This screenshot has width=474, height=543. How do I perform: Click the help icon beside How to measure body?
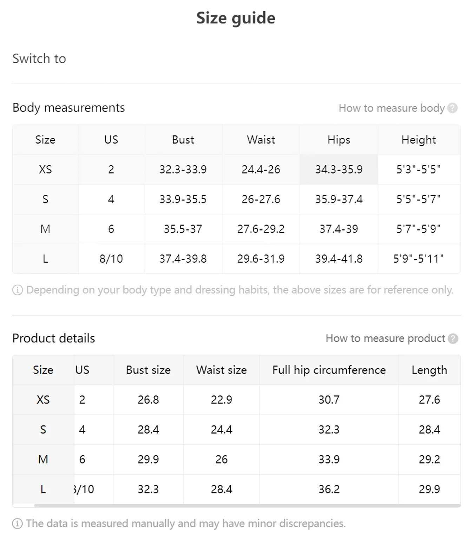[x=453, y=108]
